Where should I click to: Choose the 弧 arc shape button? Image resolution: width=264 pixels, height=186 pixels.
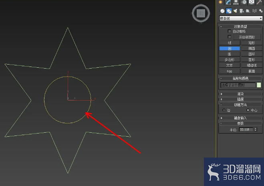[230, 54]
